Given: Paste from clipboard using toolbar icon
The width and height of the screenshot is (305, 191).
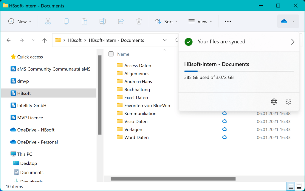Looking at the screenshot, I should [x=84, y=21].
